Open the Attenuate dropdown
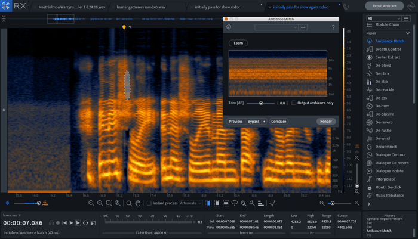This screenshot has height=239, width=418. [x=190, y=203]
